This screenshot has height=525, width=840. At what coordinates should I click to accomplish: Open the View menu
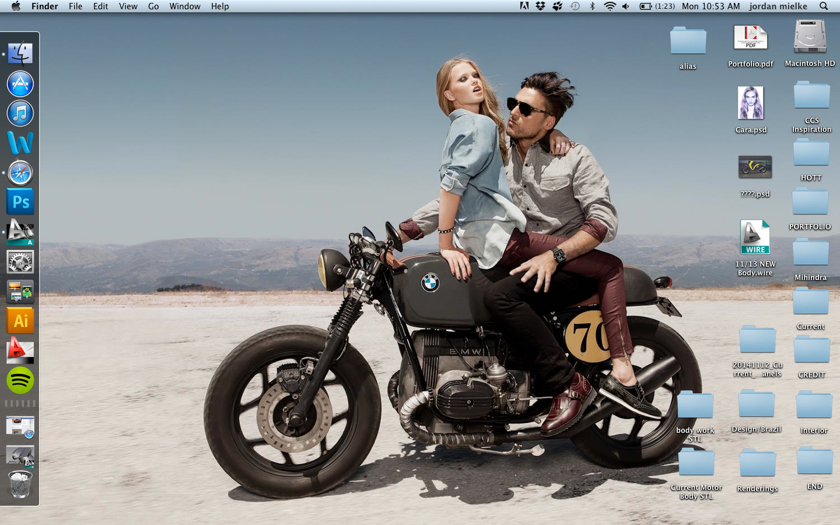[128, 6]
